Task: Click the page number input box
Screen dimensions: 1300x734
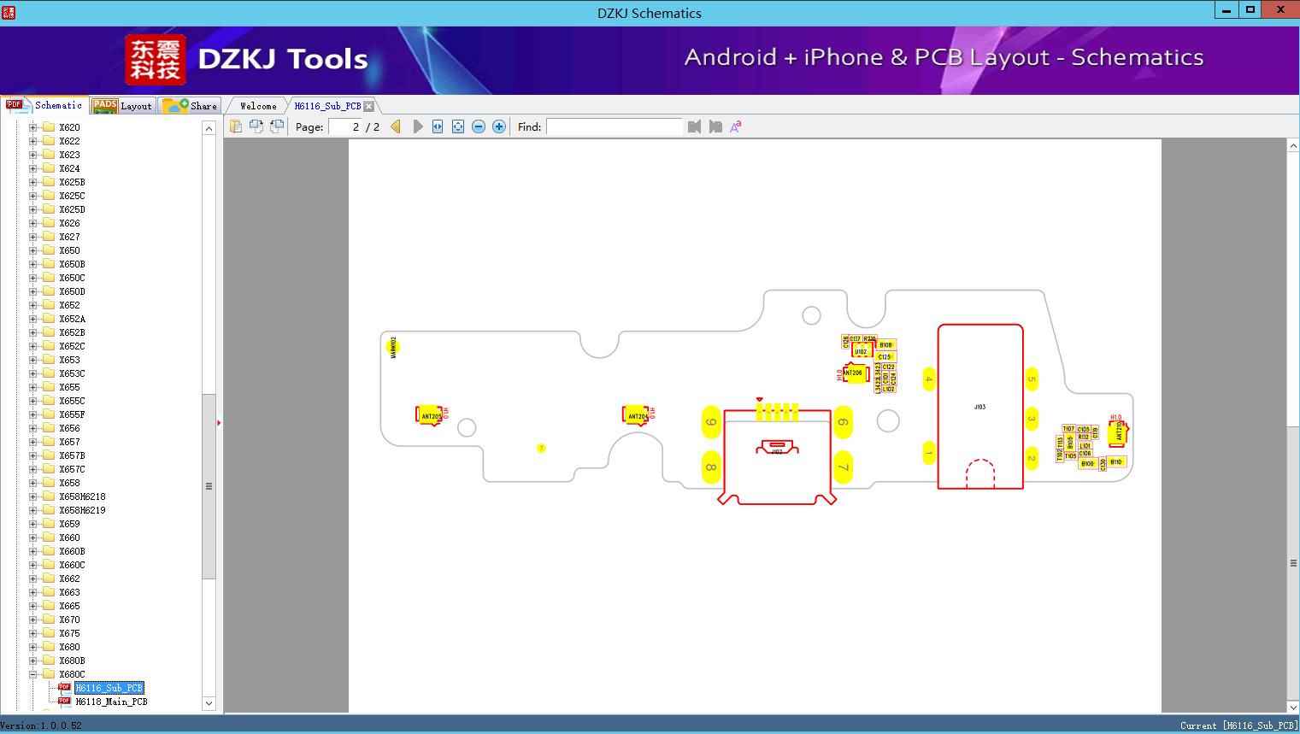Action: [345, 126]
